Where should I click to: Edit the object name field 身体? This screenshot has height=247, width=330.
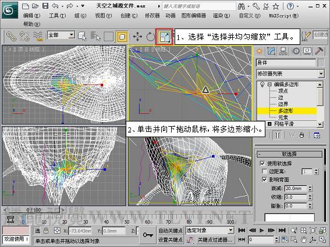click(286, 63)
